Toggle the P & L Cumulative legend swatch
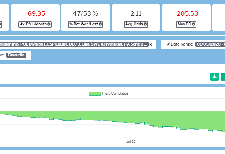The width and height of the screenshot is (225, 154). click(95, 94)
